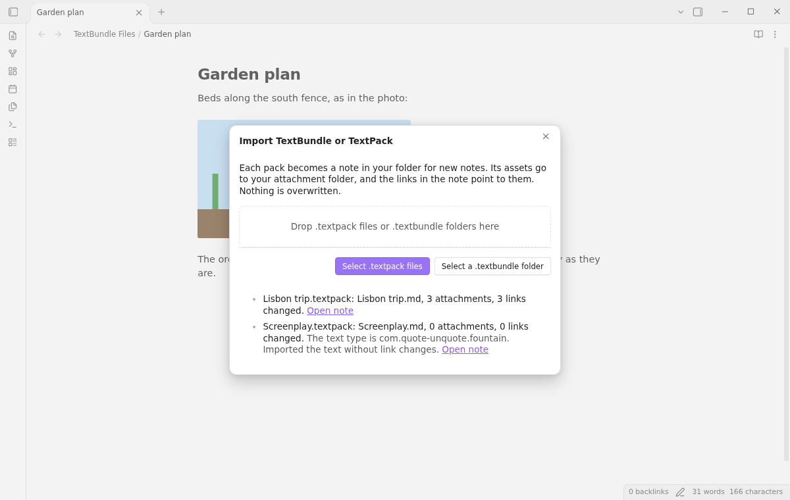This screenshot has width=790, height=500.
Task: Maximize the application window
Action: click(750, 12)
